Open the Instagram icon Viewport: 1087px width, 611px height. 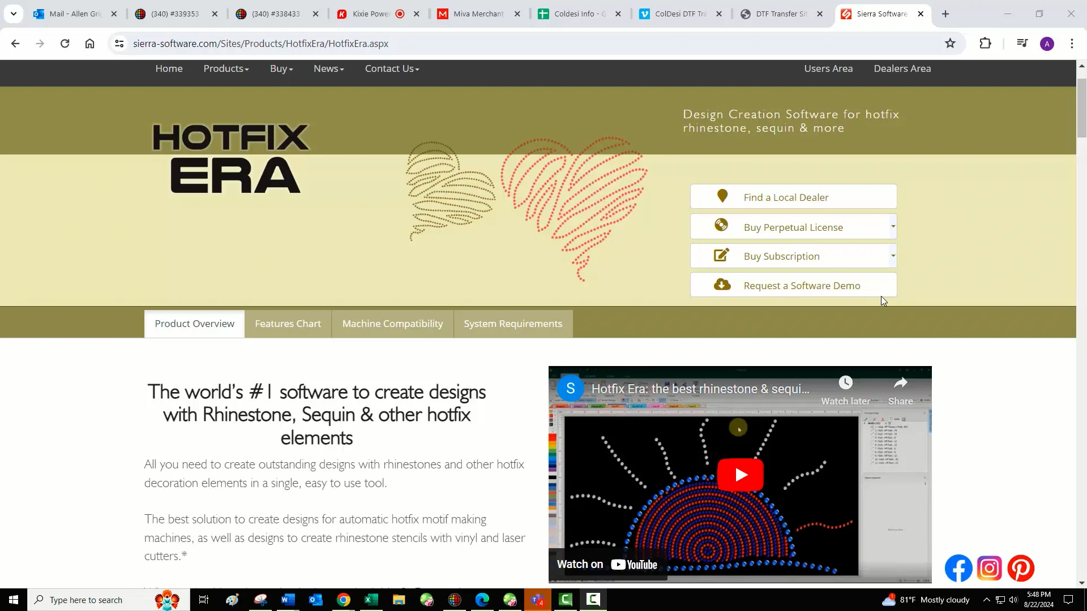coord(990,568)
